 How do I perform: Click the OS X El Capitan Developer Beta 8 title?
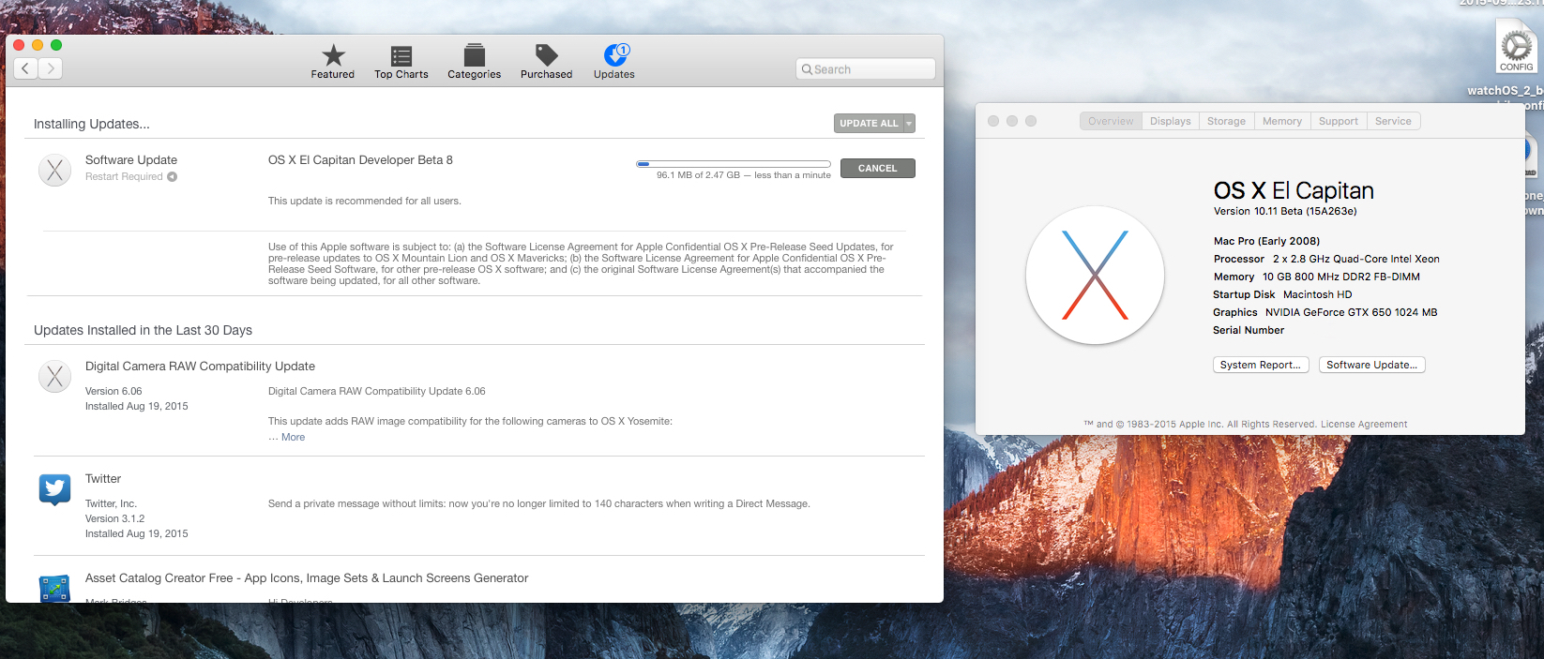(x=360, y=160)
